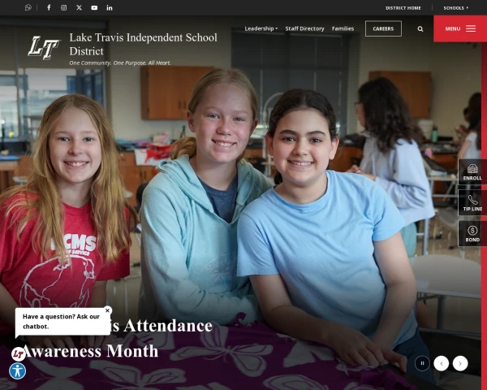Viewport: 487px width, 390px height.
Task: Go to the previous slide
Action: click(441, 363)
